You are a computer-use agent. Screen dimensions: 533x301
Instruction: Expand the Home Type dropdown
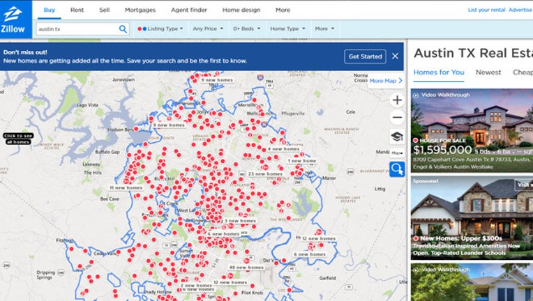pos(287,29)
